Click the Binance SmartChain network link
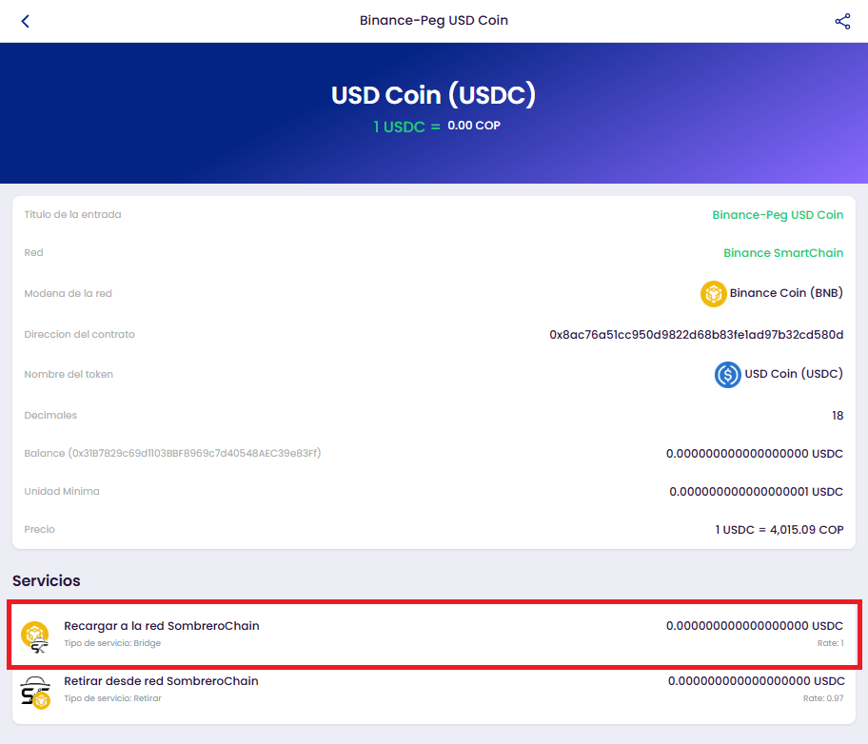Image resolution: width=868 pixels, height=744 pixels. point(783,253)
